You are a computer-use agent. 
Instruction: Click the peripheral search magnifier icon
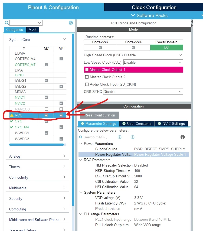point(6,23)
